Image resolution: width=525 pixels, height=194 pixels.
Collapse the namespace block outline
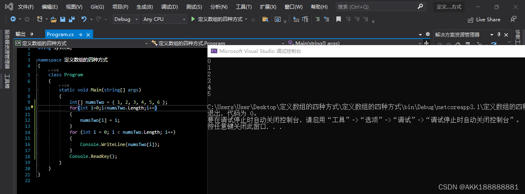[x=37, y=60]
